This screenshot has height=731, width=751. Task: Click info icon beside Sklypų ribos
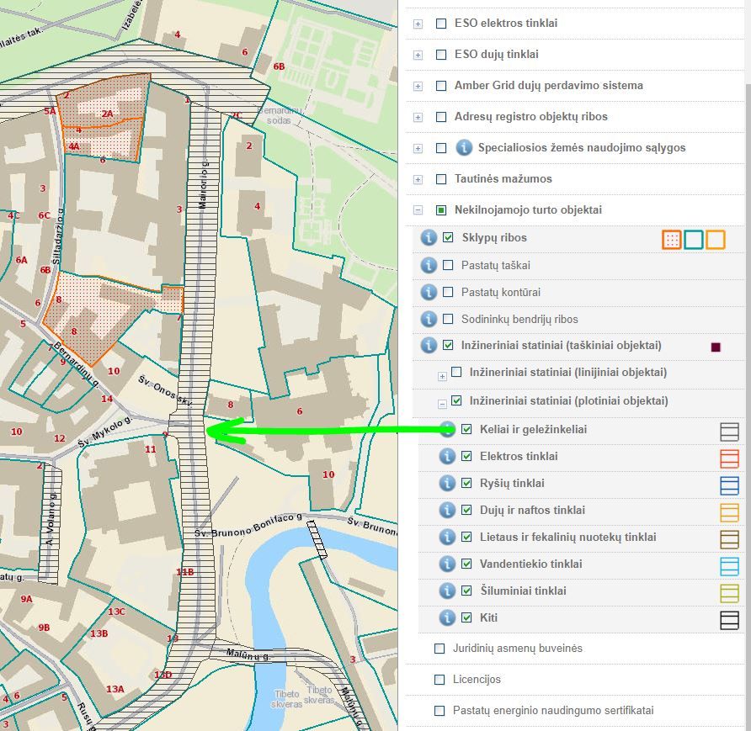click(x=428, y=238)
